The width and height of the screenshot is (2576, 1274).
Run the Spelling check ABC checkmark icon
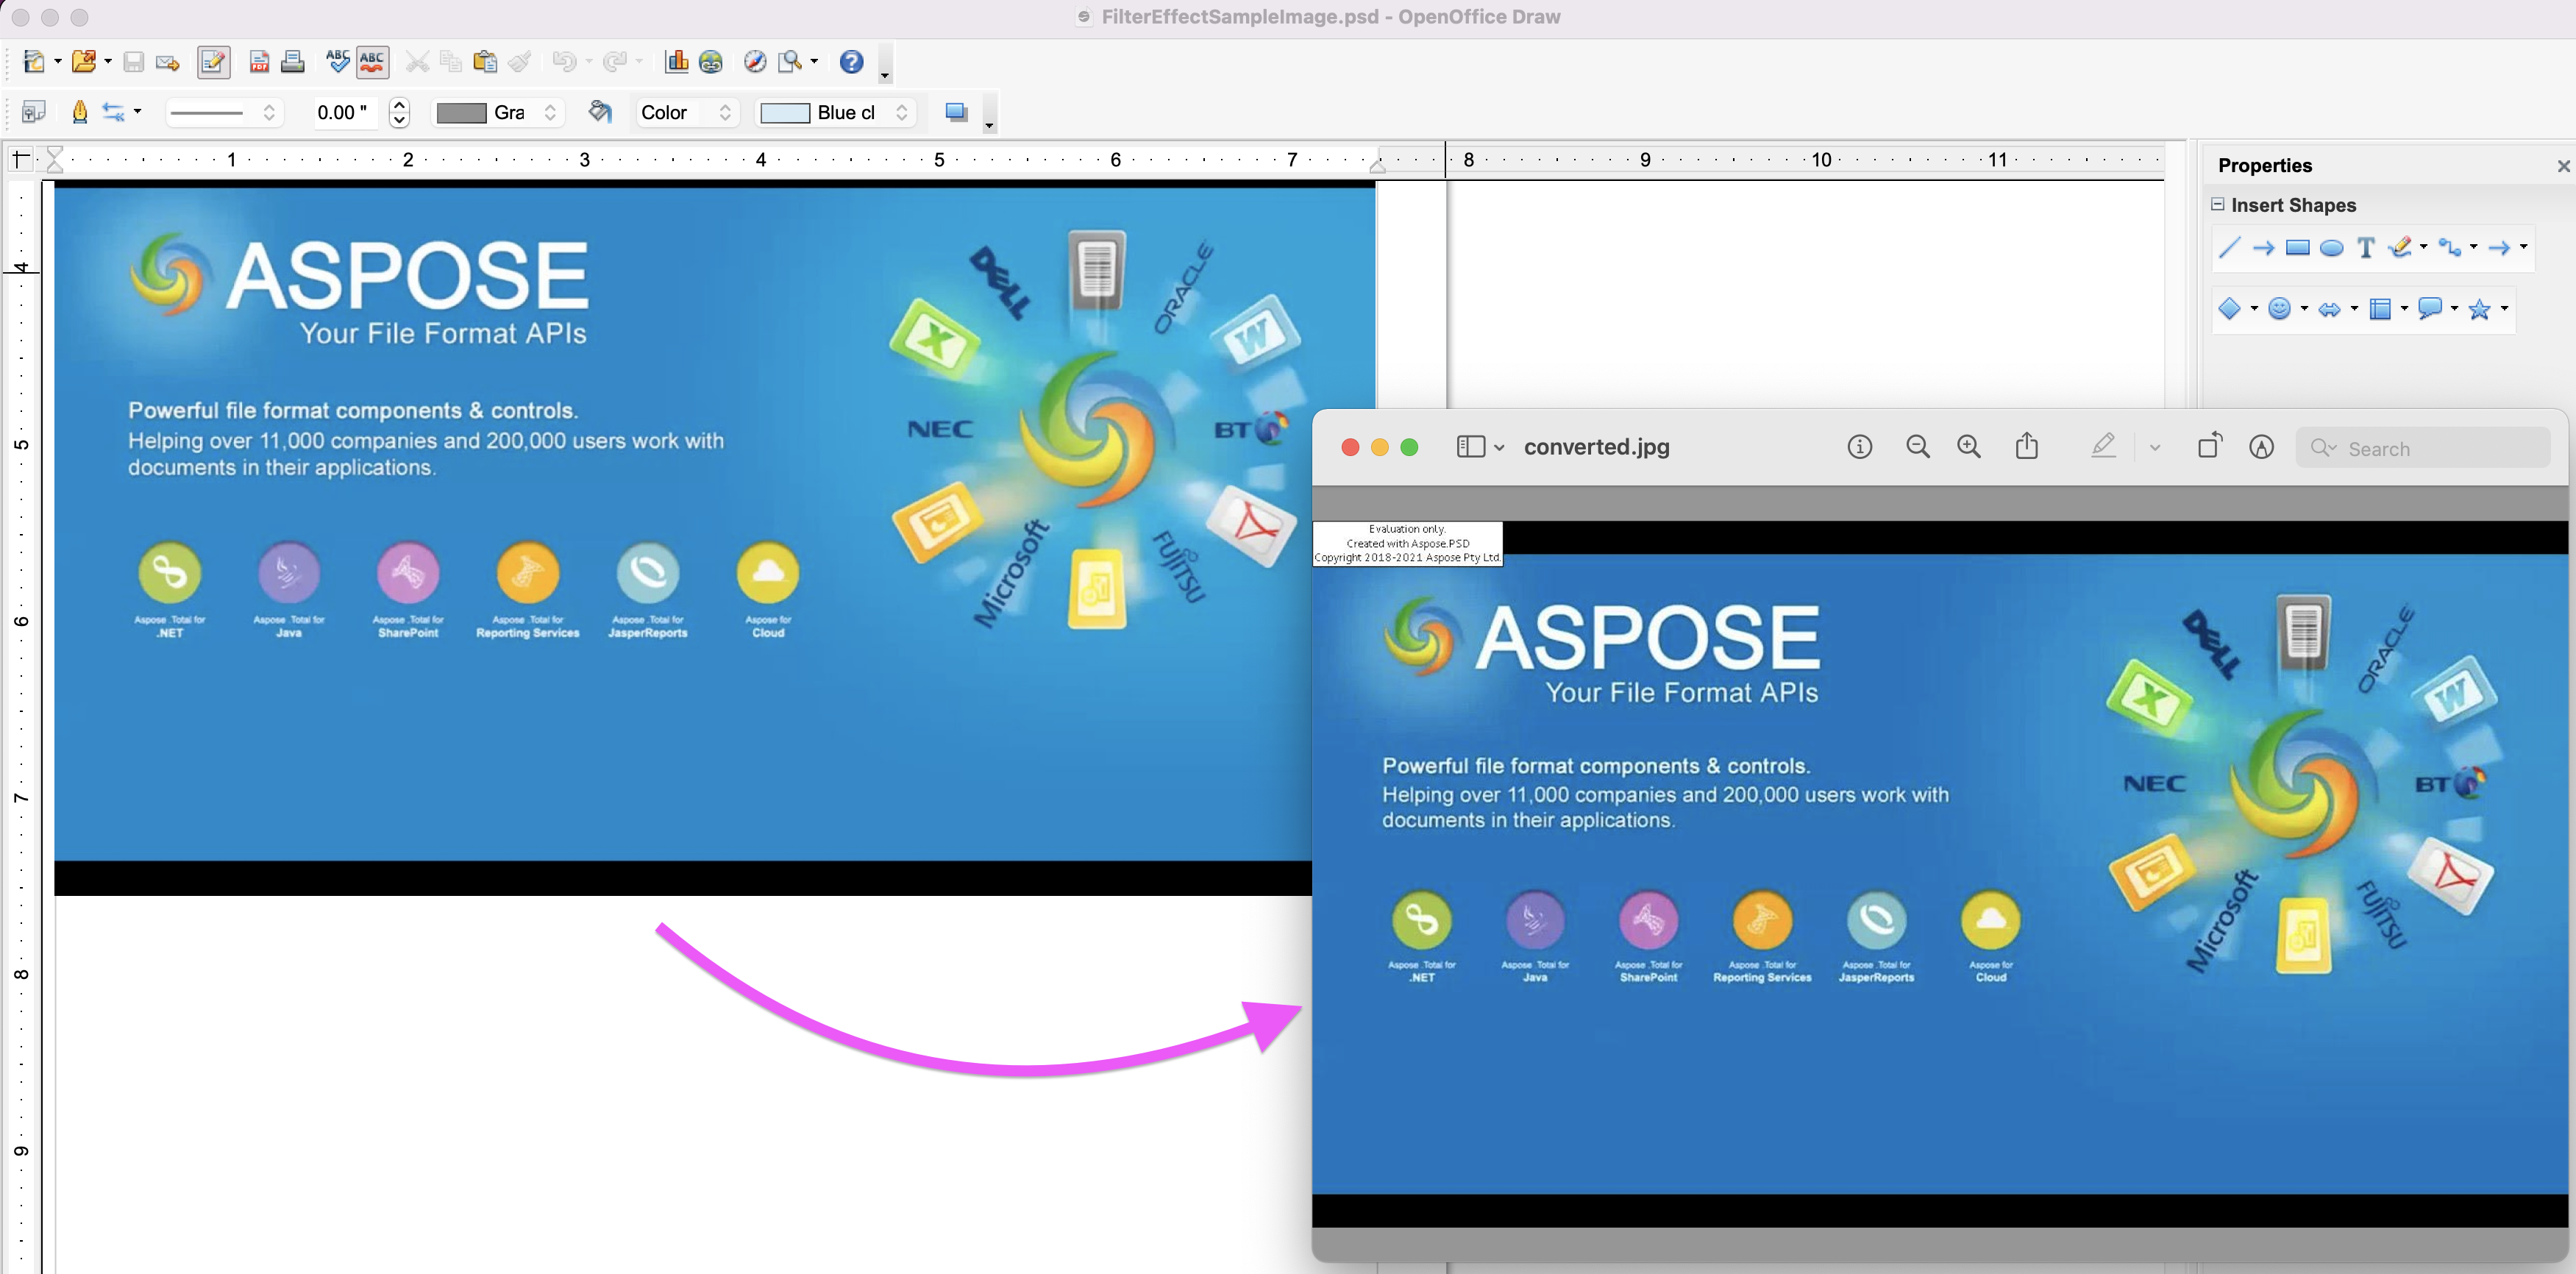[x=338, y=62]
